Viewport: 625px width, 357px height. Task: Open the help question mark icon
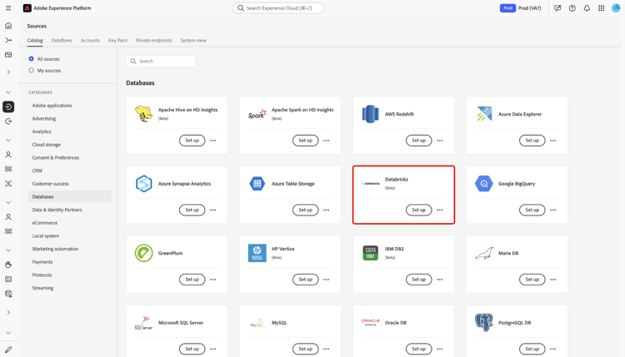[572, 8]
